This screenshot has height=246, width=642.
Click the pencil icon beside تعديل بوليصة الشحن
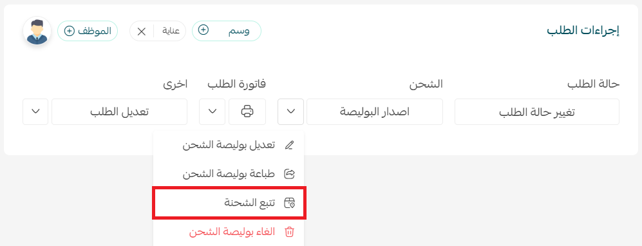[290, 146]
